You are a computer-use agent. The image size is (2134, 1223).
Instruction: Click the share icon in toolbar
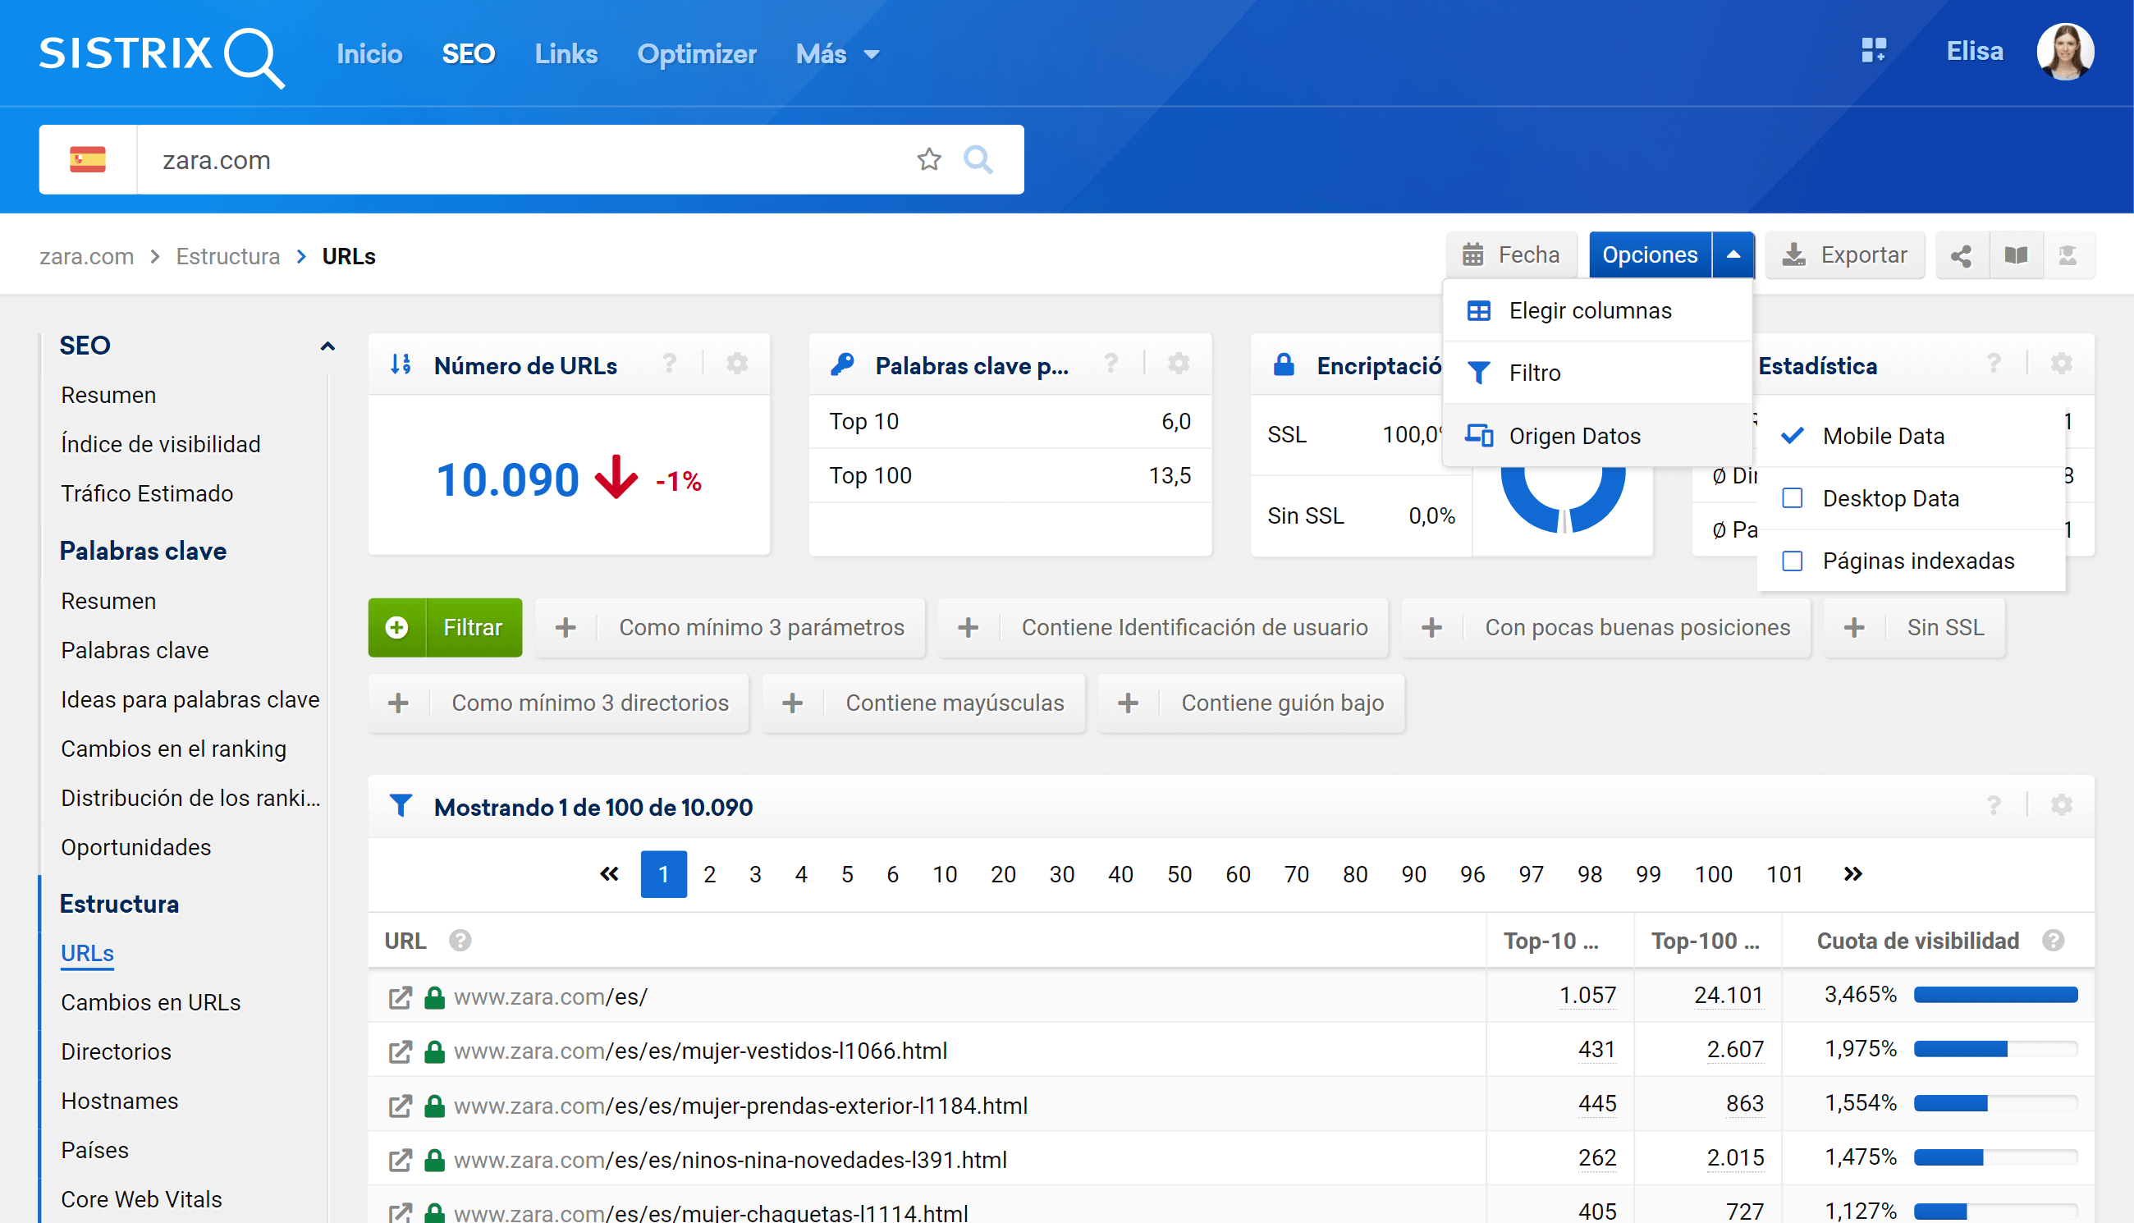pos(1961,255)
